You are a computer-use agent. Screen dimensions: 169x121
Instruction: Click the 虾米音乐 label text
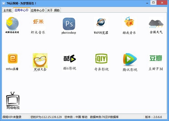pos(38,32)
